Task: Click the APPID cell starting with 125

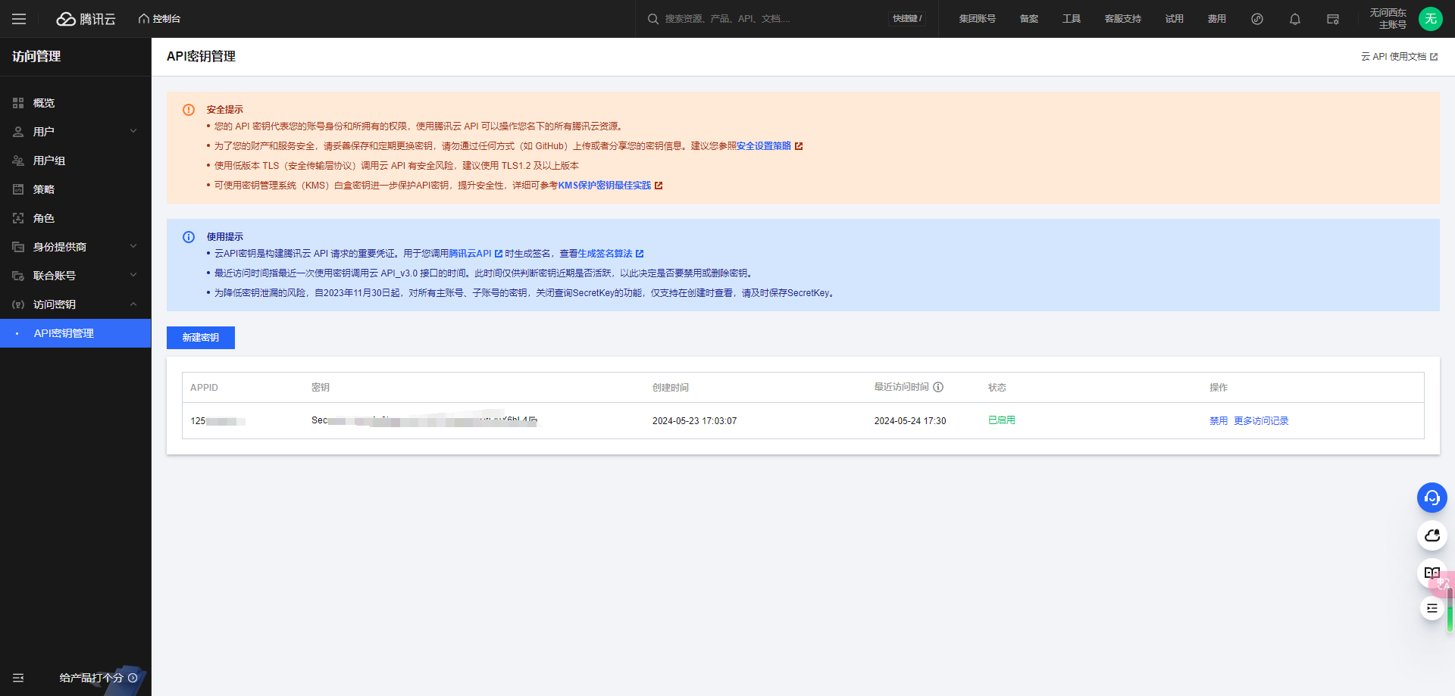Action: [x=217, y=421]
